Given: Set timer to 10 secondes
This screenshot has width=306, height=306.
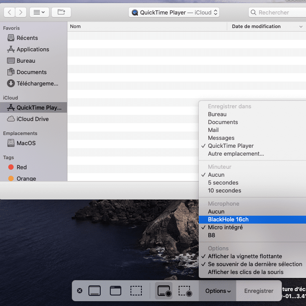Looking at the screenshot, I should point(252,191).
